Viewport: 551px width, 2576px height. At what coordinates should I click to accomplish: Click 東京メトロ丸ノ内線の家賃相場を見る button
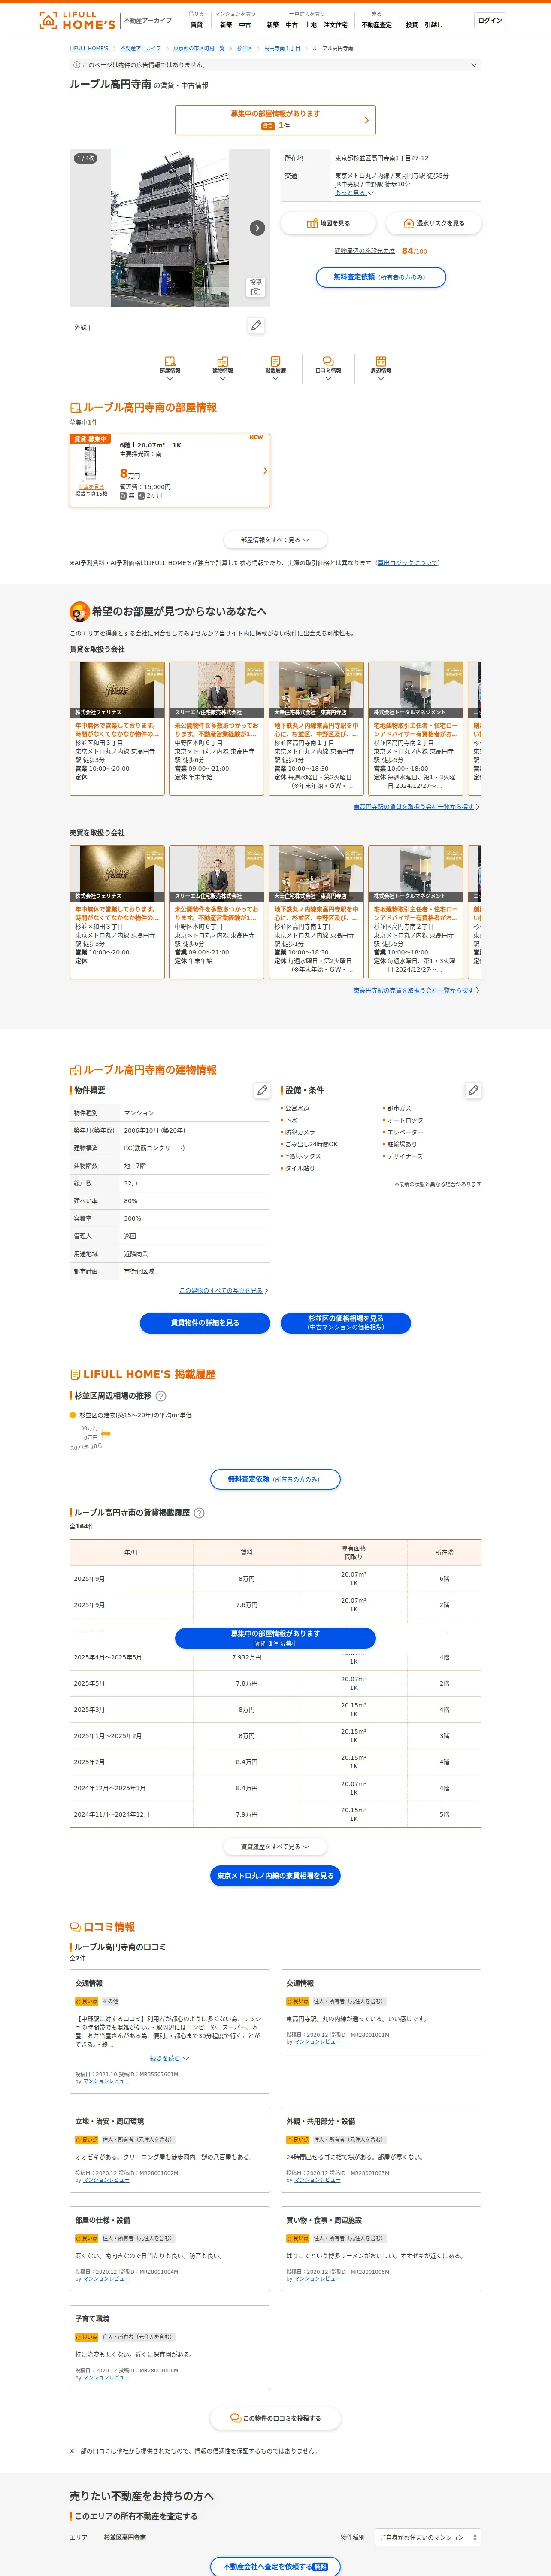click(x=275, y=1876)
